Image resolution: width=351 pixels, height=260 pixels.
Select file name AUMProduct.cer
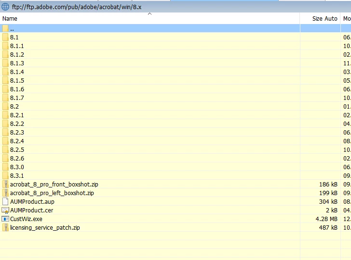tap(31, 210)
